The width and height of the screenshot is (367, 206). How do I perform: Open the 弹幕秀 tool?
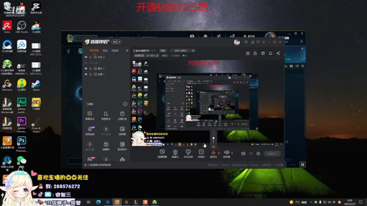[x=106, y=146]
